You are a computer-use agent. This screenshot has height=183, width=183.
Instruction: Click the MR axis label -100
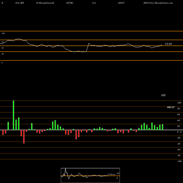[179, 161]
